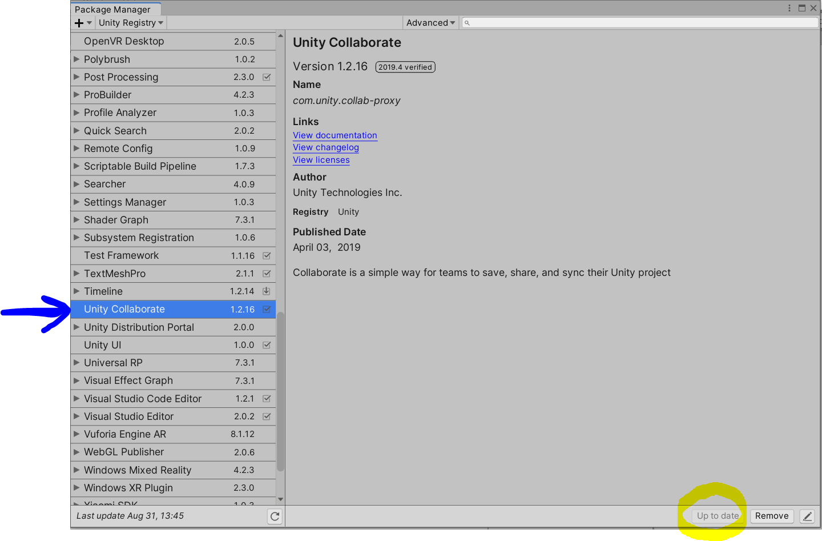Screen dimensions: 822x541
Task: Click the search magnifier icon
Action: point(466,22)
